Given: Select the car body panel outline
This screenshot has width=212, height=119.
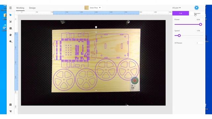Looking at the screenshot, I should coord(112,46).
